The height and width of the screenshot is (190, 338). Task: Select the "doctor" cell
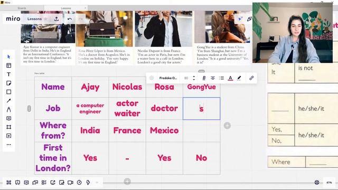(164, 108)
